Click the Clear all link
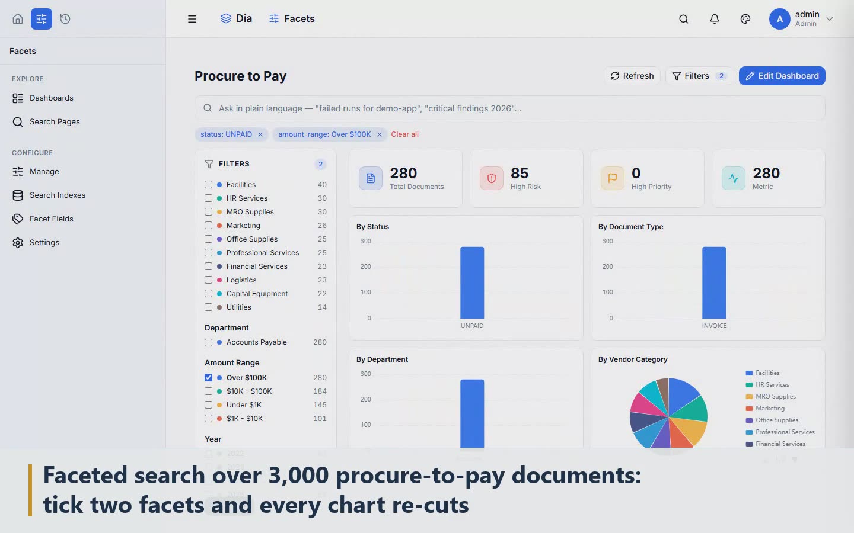Image resolution: width=854 pixels, height=533 pixels. coord(404,134)
